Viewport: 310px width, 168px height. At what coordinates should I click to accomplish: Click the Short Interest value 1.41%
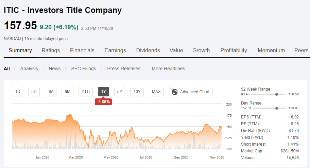293,144
